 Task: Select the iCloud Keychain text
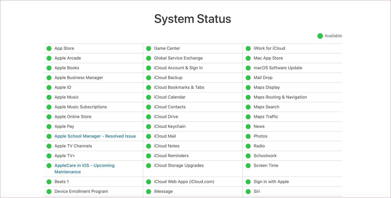170,126
